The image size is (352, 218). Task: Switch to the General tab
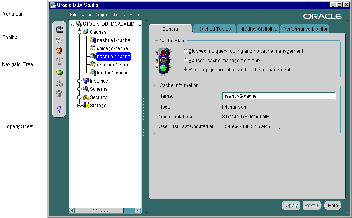pyautogui.click(x=171, y=29)
